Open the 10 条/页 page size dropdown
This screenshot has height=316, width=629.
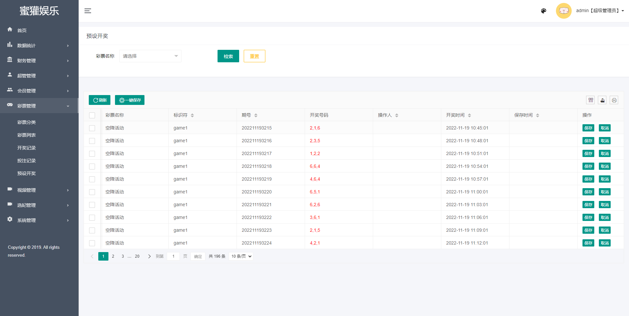[x=241, y=256]
